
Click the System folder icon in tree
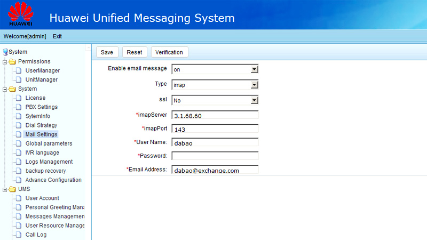pyautogui.click(x=12, y=89)
